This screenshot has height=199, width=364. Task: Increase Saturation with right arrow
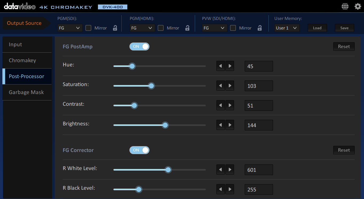(230, 86)
